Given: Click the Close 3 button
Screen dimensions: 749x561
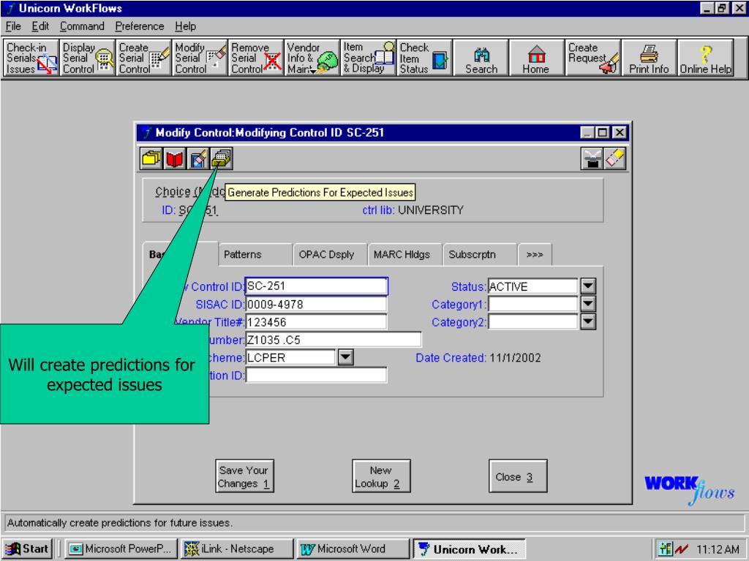Looking at the screenshot, I should pos(518,476).
